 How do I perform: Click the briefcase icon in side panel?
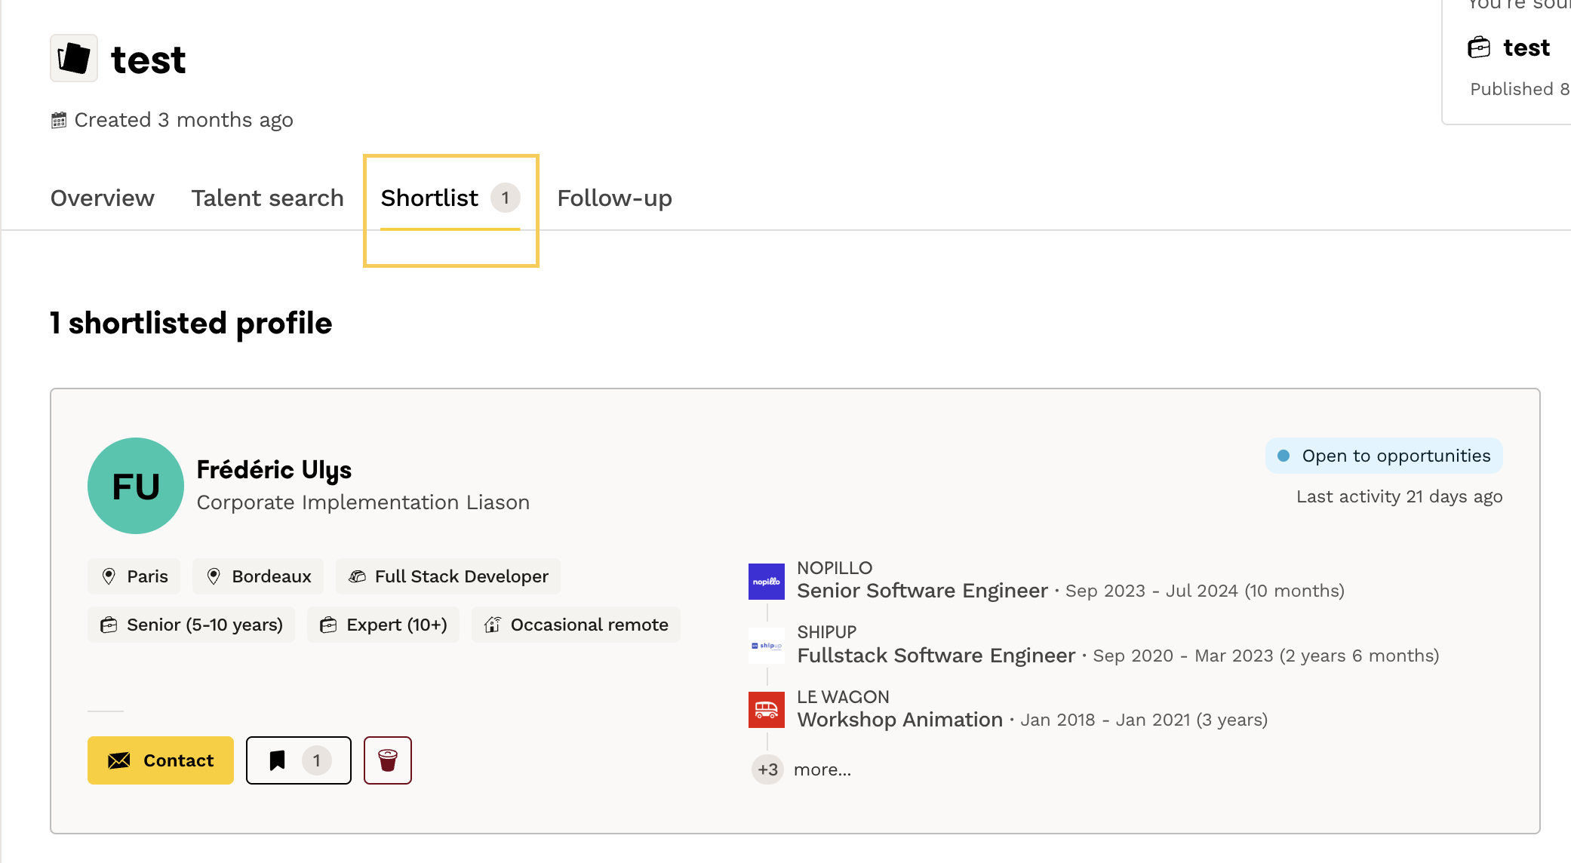pyautogui.click(x=1479, y=48)
